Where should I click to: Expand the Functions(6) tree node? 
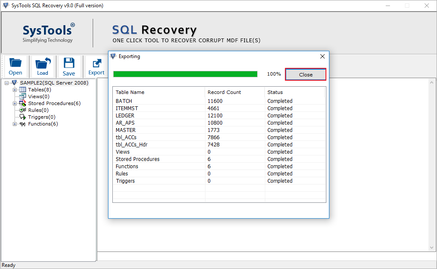pos(15,124)
